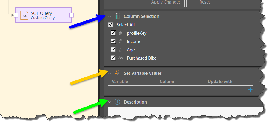Add a new variable with the plus icon
This screenshot has width=272, height=127.
[250, 90]
